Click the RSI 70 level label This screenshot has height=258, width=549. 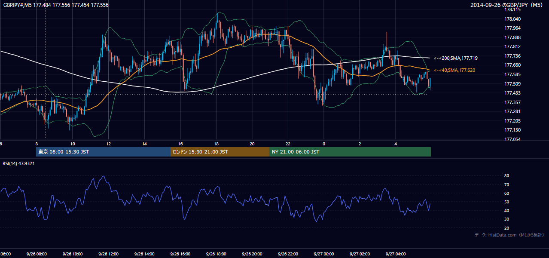click(506, 184)
